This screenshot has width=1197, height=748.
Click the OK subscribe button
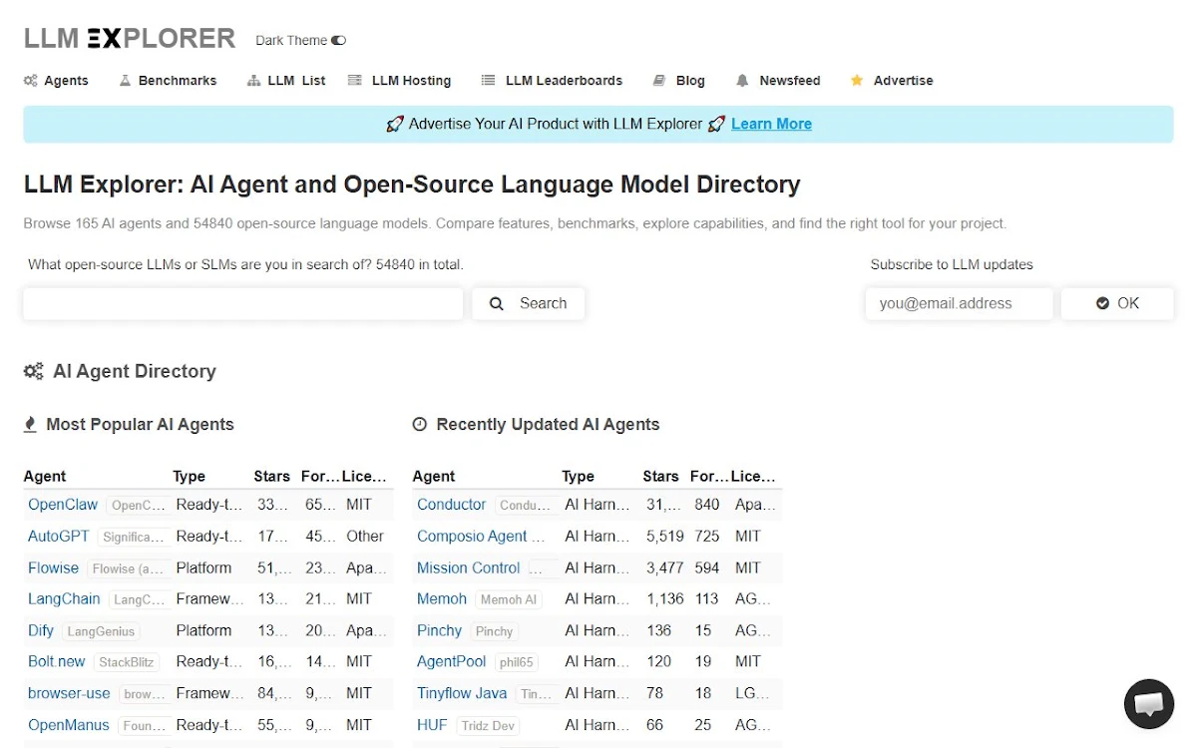(x=1117, y=303)
